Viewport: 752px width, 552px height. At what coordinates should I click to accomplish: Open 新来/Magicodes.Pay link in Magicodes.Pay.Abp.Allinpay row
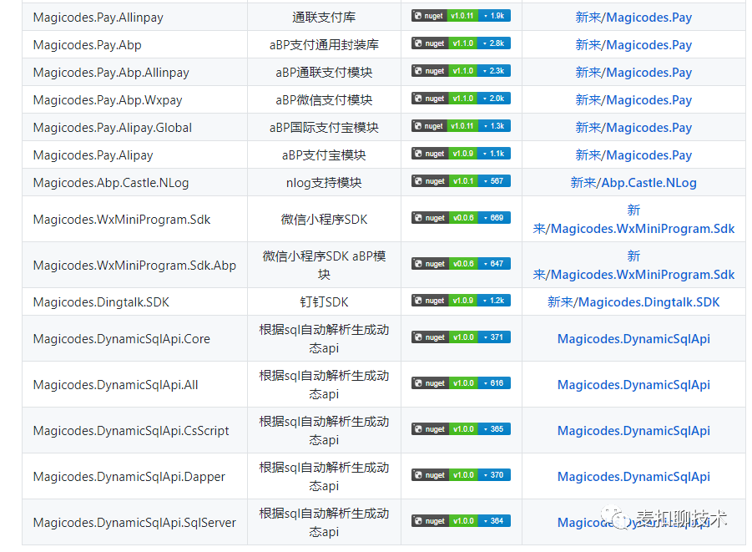pyautogui.click(x=633, y=73)
